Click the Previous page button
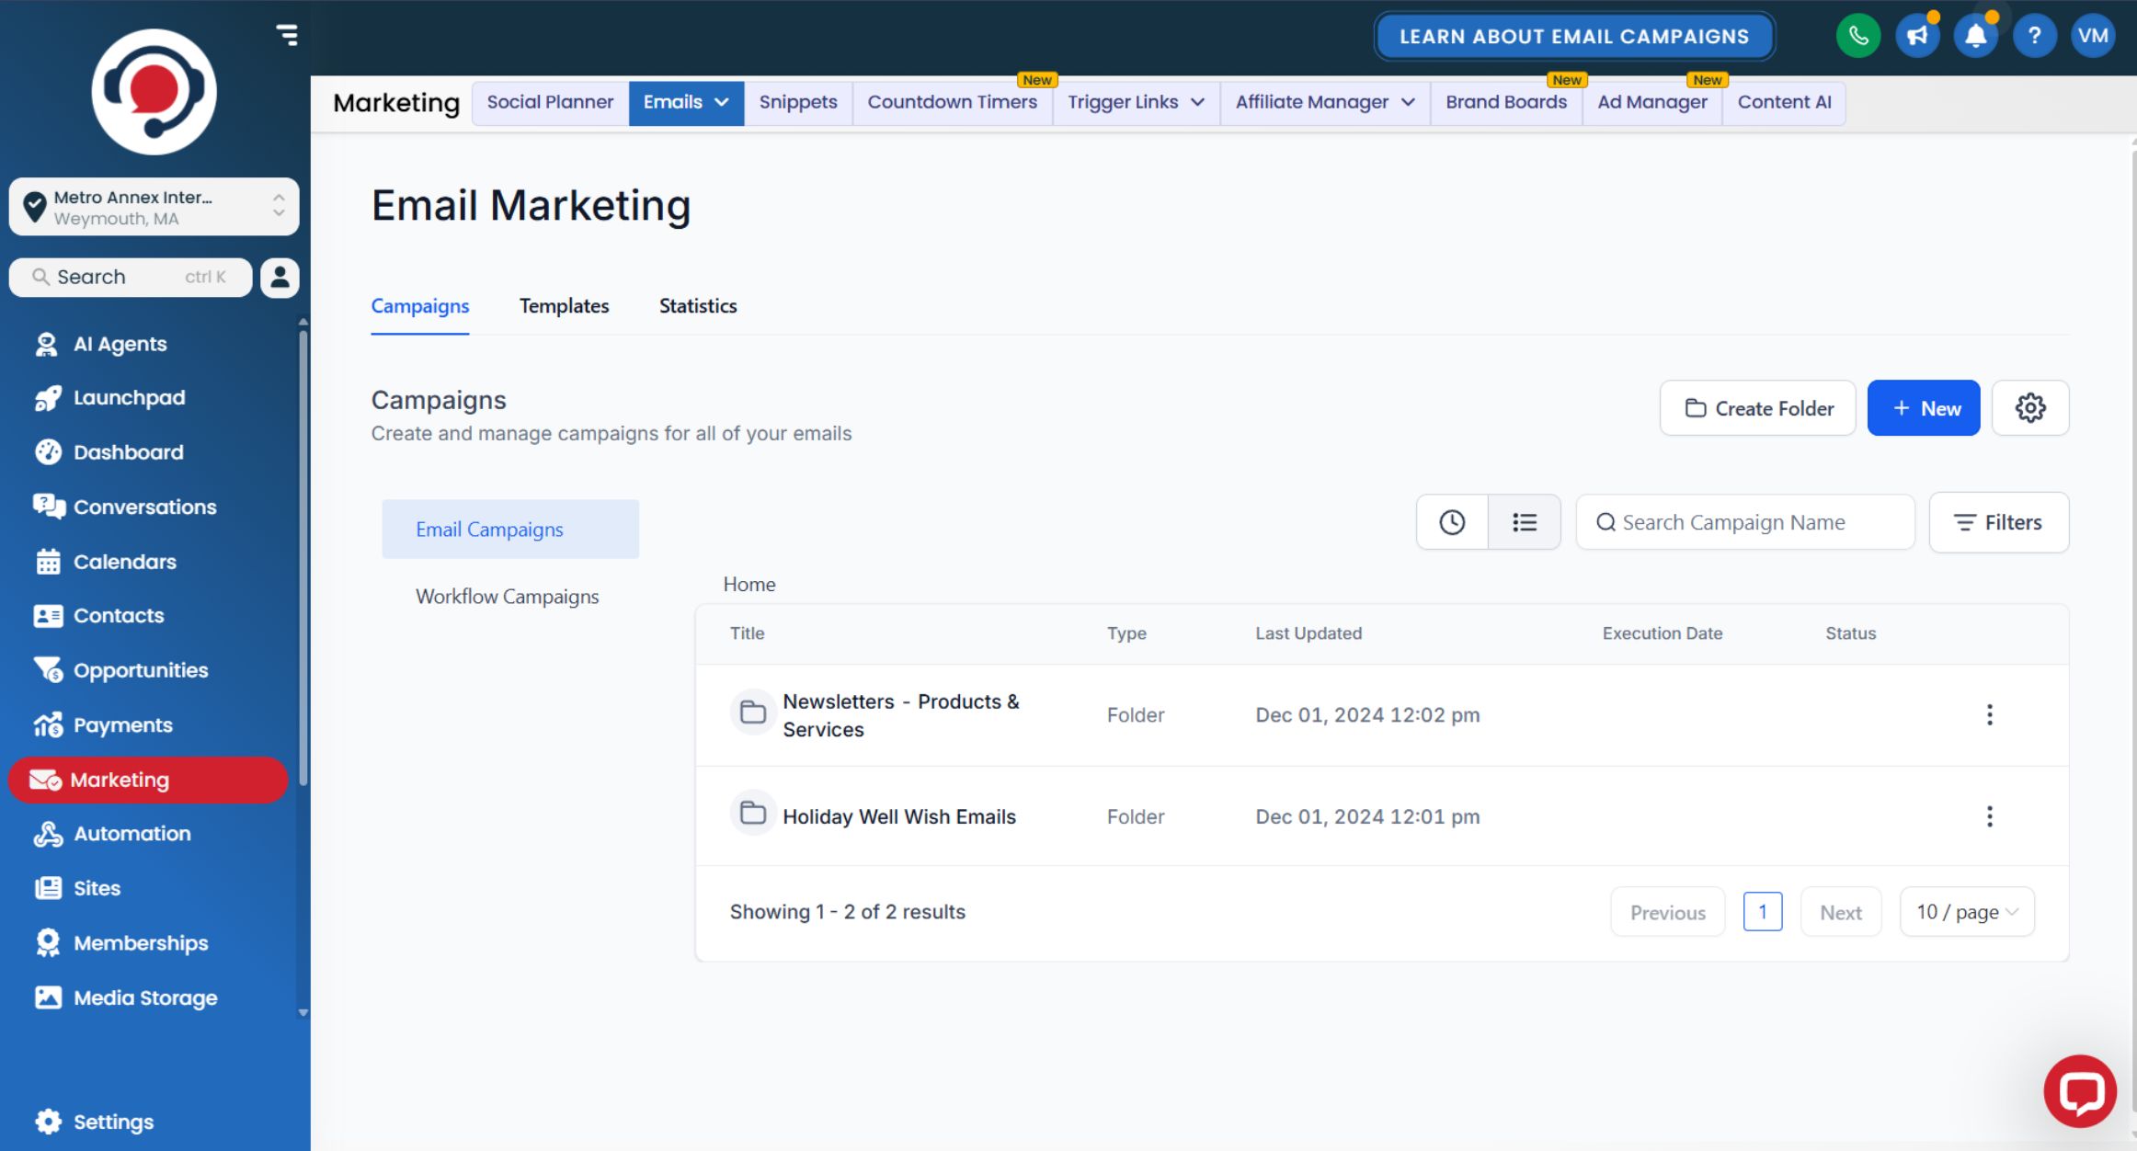Viewport: 2137px width, 1151px height. [1667, 912]
